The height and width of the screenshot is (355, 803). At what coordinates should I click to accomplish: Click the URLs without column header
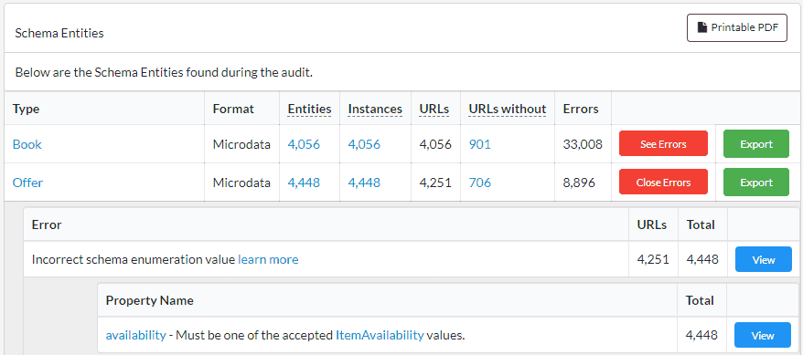pyautogui.click(x=508, y=109)
